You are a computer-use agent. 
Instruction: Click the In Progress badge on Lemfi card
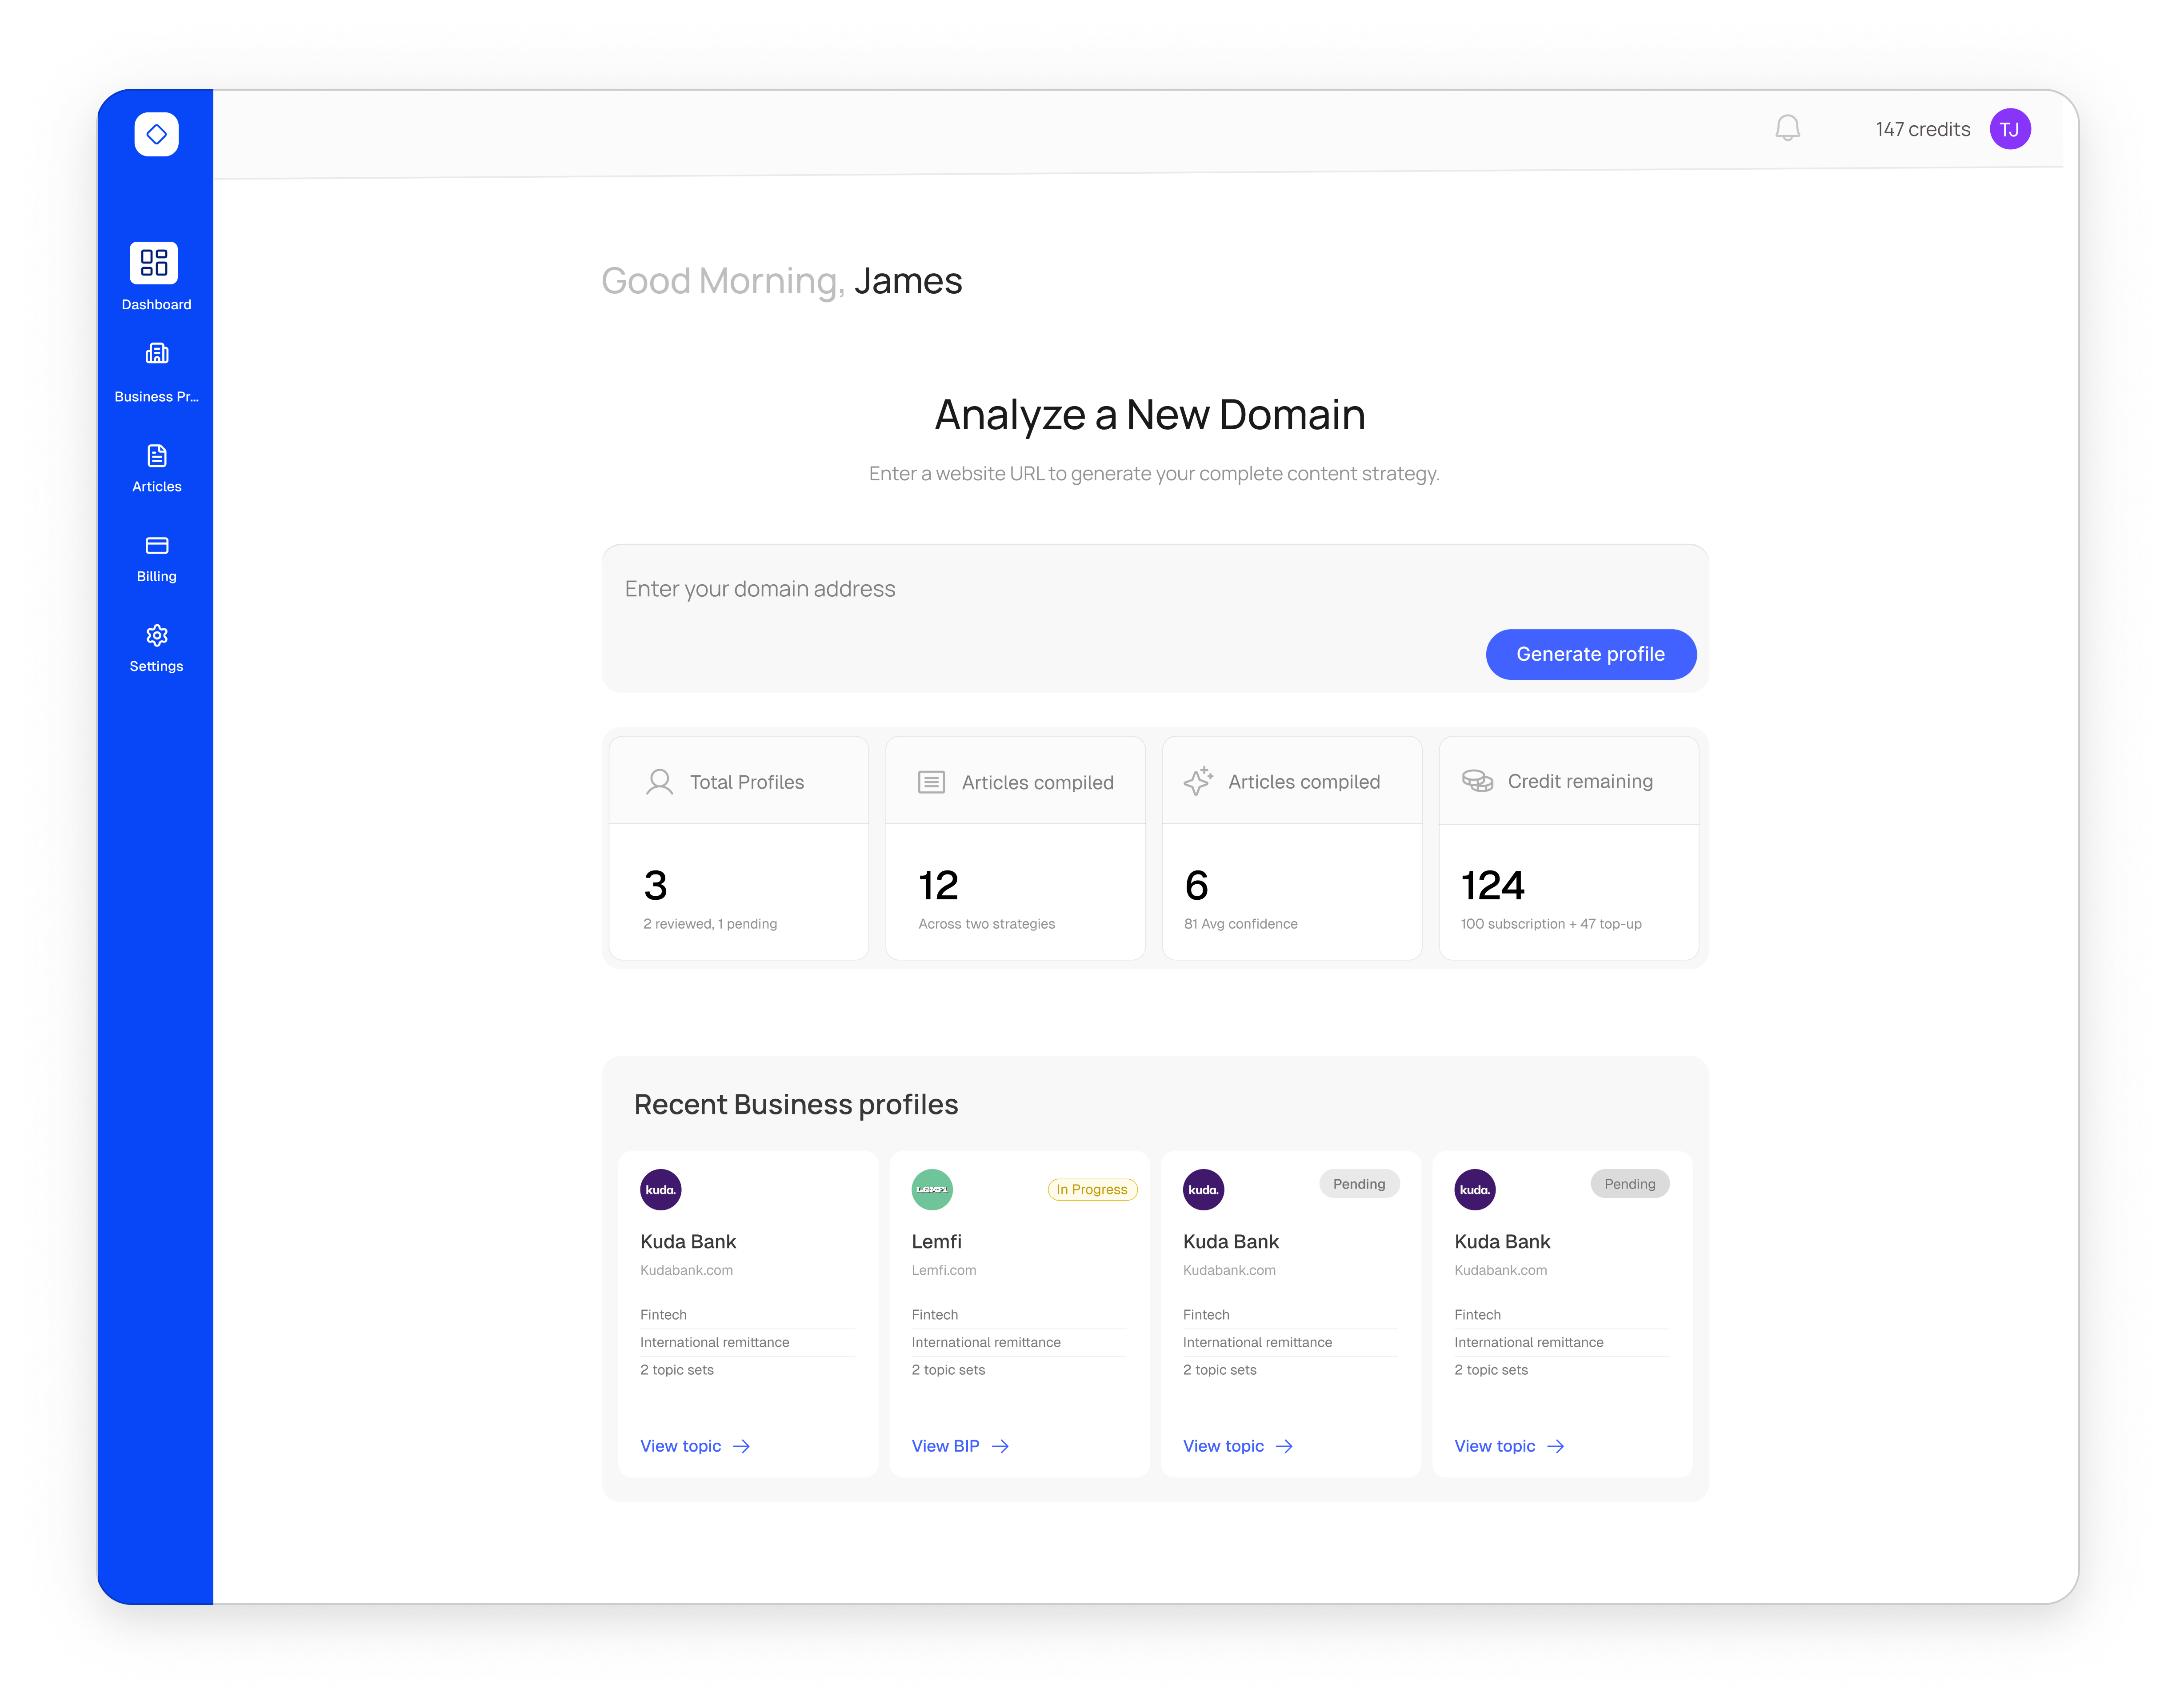click(1092, 1189)
